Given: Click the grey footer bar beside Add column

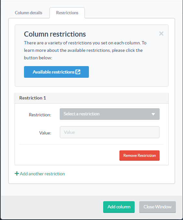Looking at the screenshot, I should 52,207.
